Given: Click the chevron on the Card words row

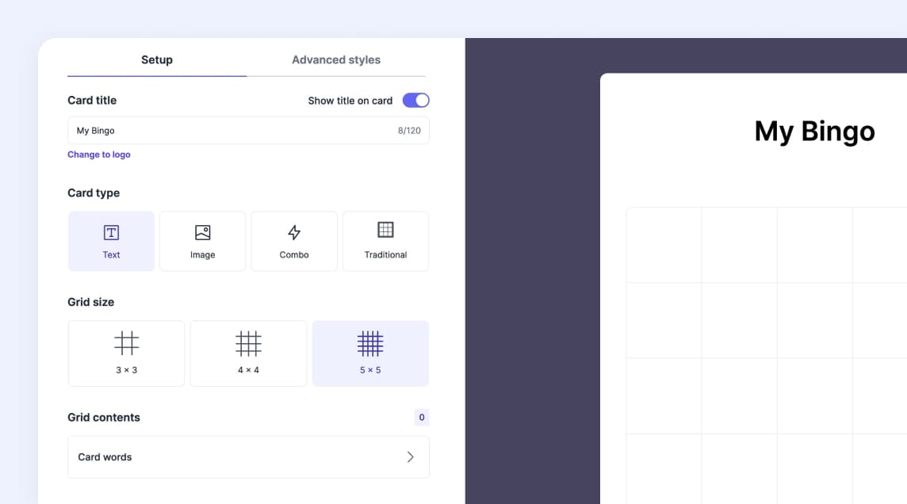Looking at the screenshot, I should (x=411, y=457).
